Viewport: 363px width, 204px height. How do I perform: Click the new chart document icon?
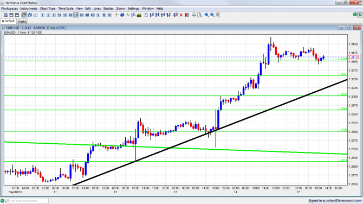6,15
